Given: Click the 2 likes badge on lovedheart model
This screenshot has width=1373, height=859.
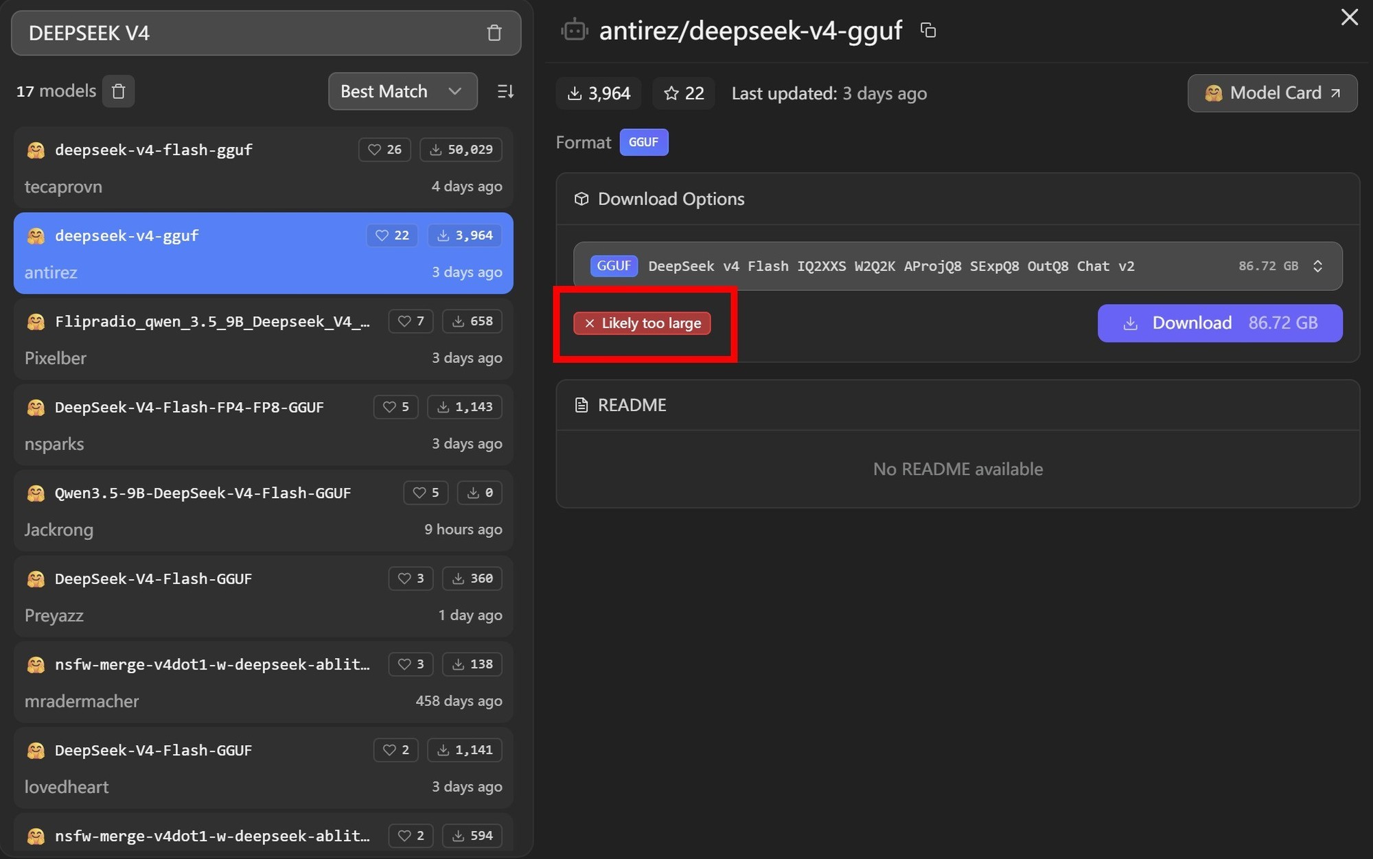Looking at the screenshot, I should tap(396, 750).
